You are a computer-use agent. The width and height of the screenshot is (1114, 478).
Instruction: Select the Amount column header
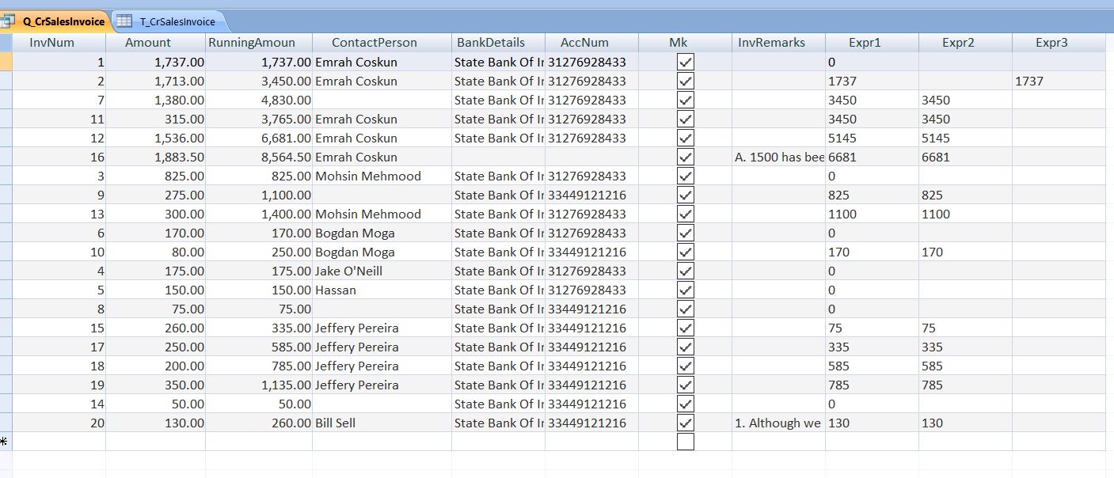(x=155, y=43)
